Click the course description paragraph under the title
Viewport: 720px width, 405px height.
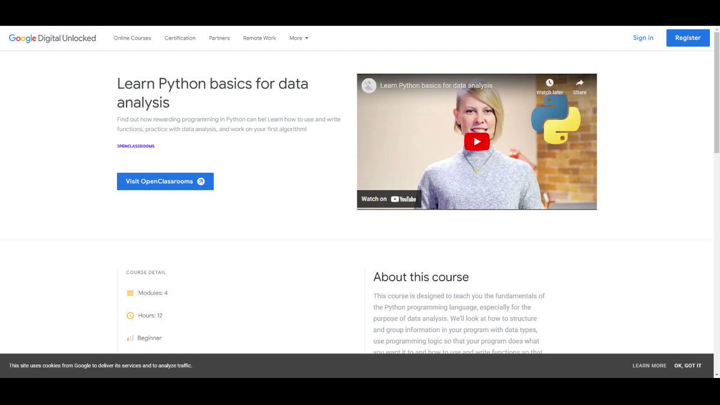pos(229,124)
